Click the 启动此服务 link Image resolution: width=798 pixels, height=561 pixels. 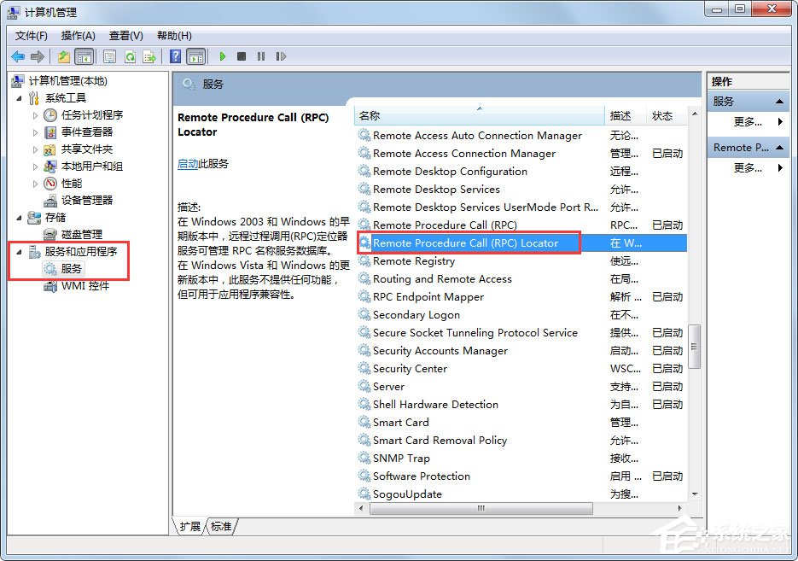tap(189, 163)
